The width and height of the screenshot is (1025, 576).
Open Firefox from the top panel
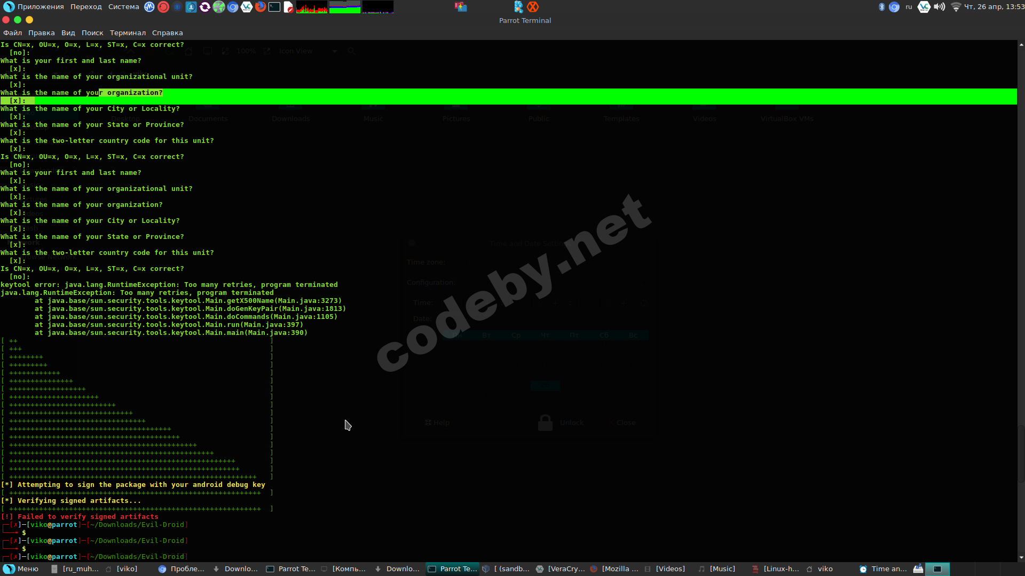[x=260, y=7]
